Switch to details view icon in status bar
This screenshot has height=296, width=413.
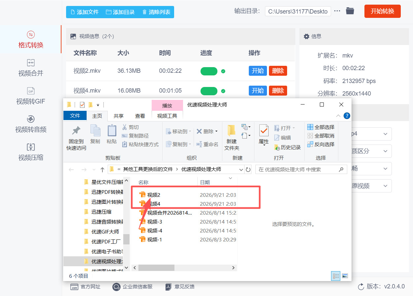click(336, 276)
